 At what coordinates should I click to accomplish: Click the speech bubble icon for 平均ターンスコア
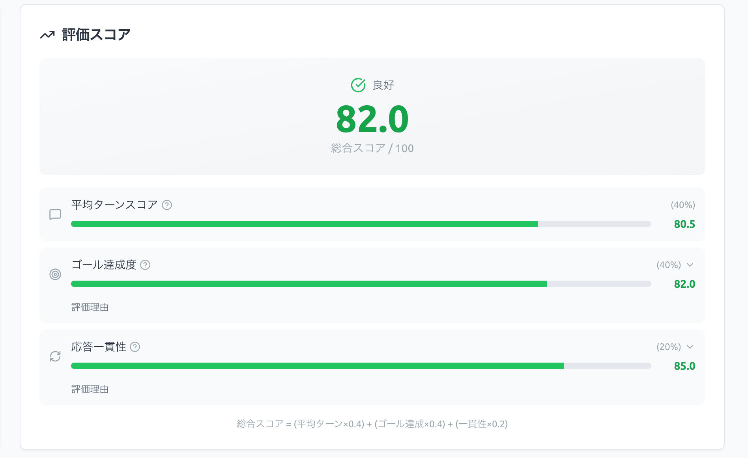pyautogui.click(x=55, y=214)
